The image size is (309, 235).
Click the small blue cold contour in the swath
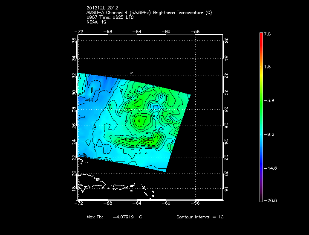point(156,106)
